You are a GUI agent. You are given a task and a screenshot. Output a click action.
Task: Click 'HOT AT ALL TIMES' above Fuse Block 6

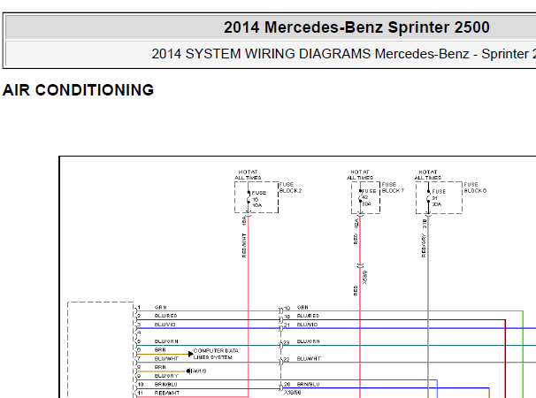coord(427,175)
